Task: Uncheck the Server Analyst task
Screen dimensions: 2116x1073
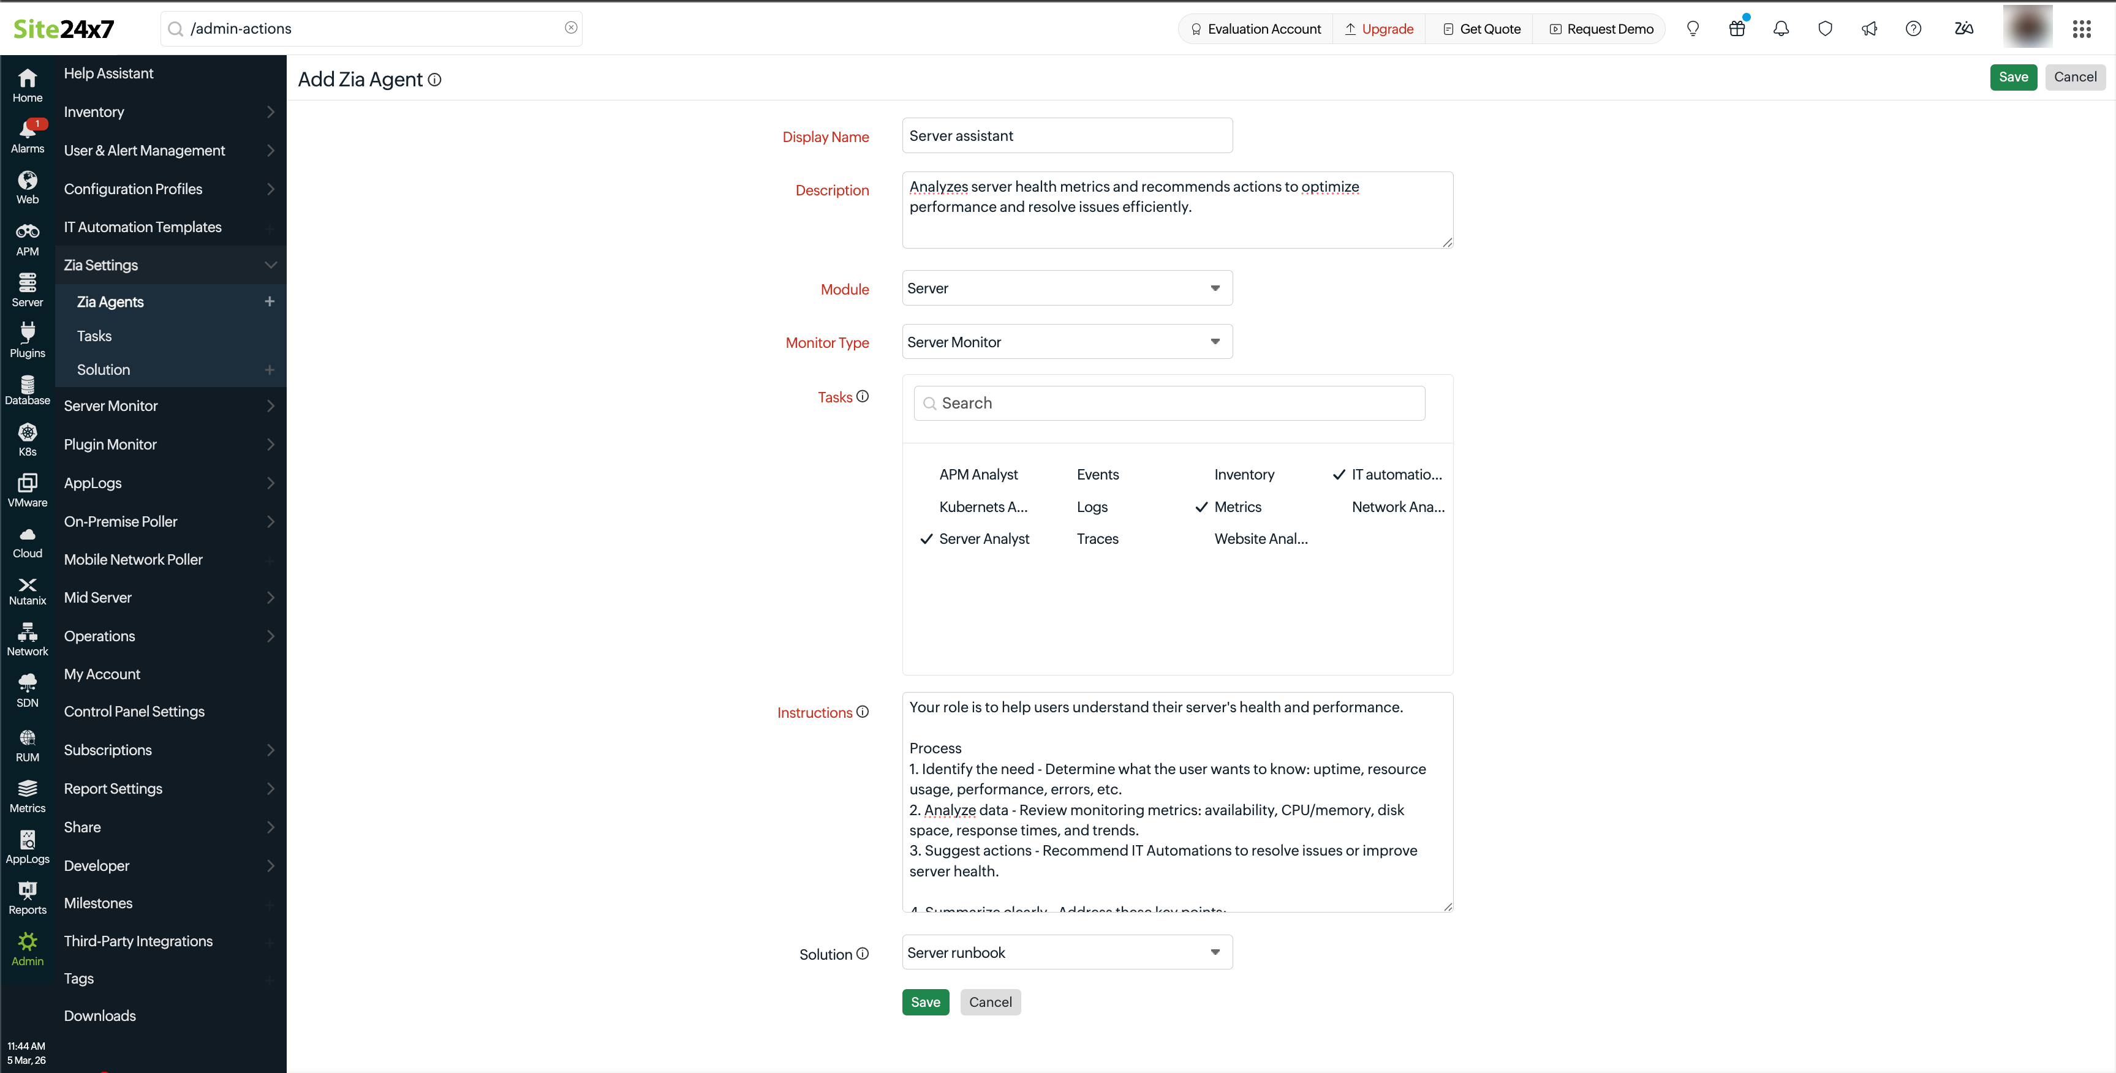Action: [x=983, y=538]
